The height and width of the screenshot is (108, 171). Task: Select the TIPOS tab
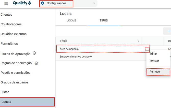[x=104, y=20]
